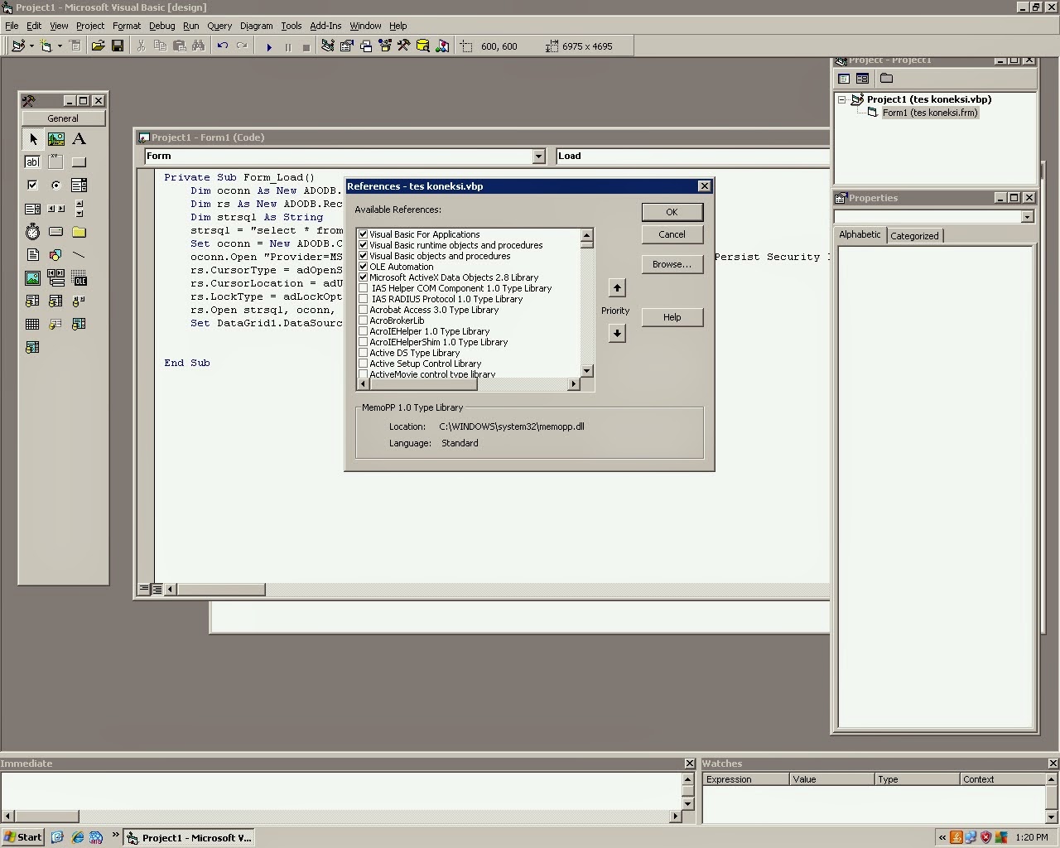Screen dimensions: 1060x848
Task: Switch to the Alphabetic properties tab
Action: click(860, 234)
